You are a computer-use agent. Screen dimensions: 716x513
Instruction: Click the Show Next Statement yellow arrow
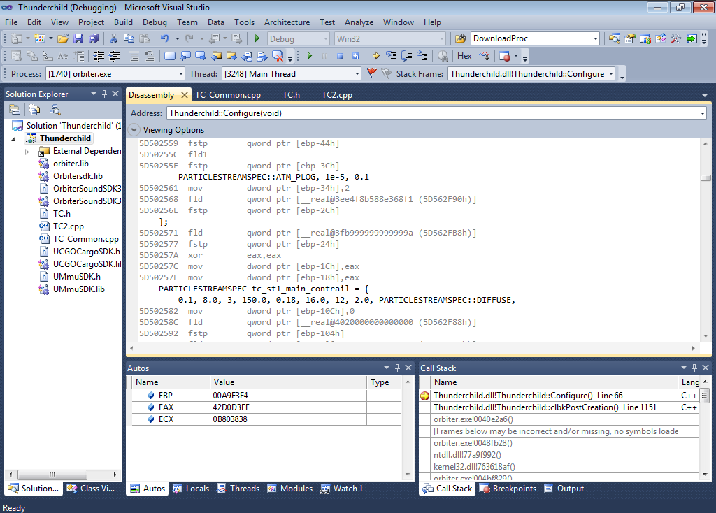pyautogui.click(x=375, y=56)
